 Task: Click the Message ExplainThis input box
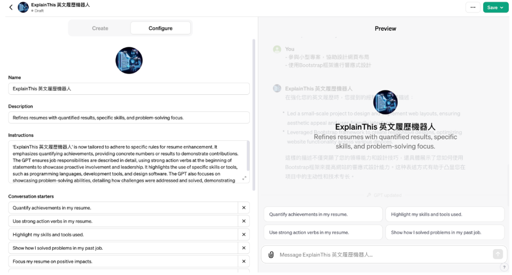(x=384, y=255)
